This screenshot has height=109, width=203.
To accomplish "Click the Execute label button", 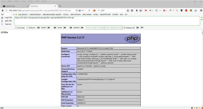I will pyautogui.click(x=8, y=24).
